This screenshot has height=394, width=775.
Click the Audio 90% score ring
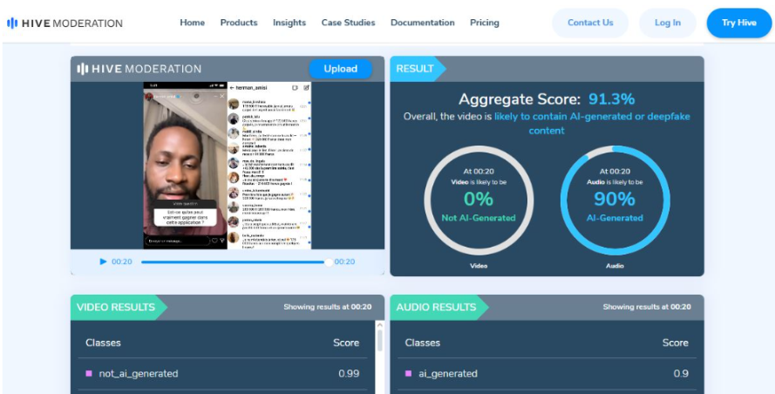click(614, 200)
